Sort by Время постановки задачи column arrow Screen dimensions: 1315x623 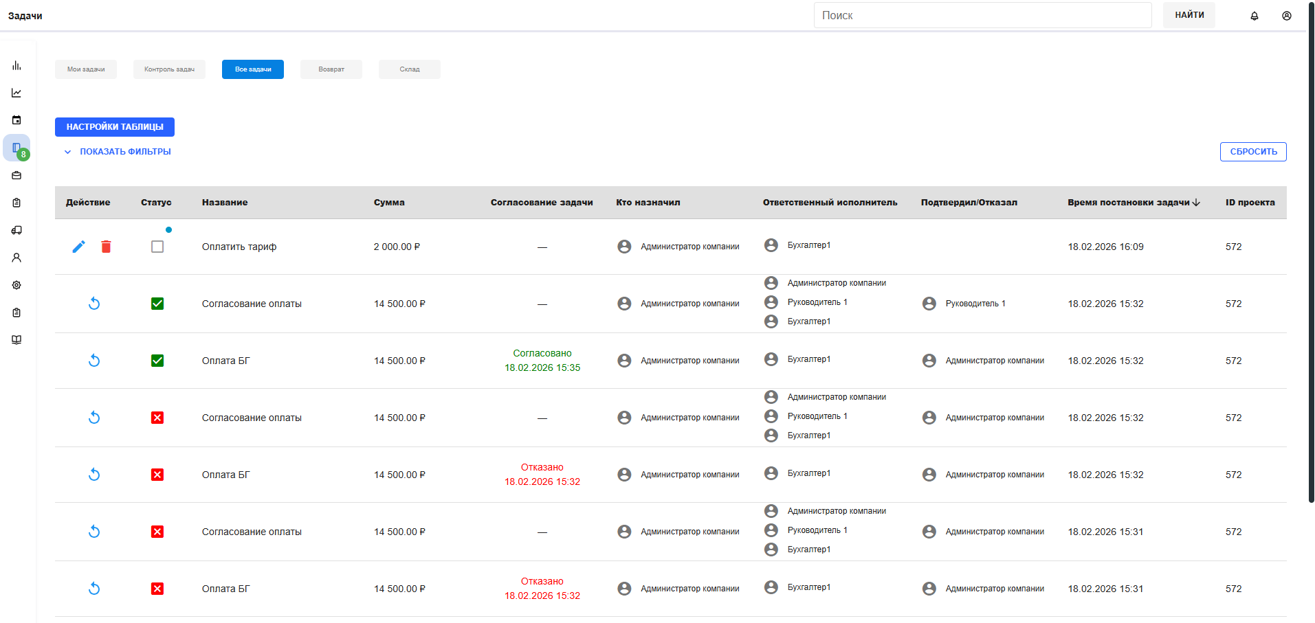tap(1197, 203)
